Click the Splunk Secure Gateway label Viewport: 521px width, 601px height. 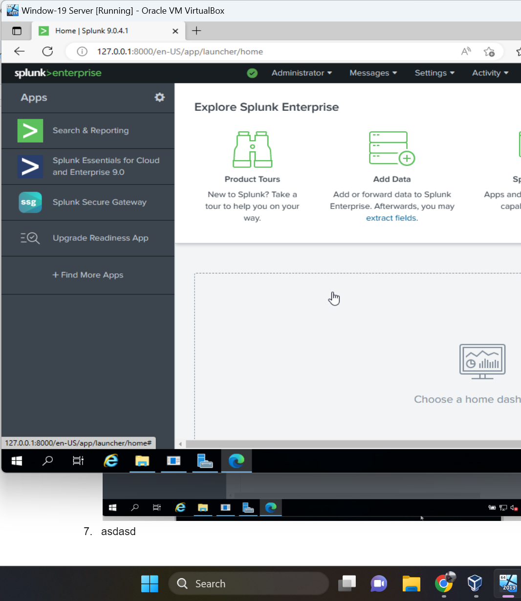100,202
